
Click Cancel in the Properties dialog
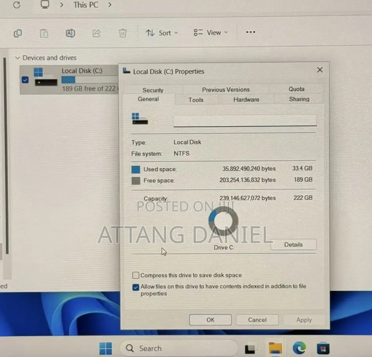(x=257, y=320)
